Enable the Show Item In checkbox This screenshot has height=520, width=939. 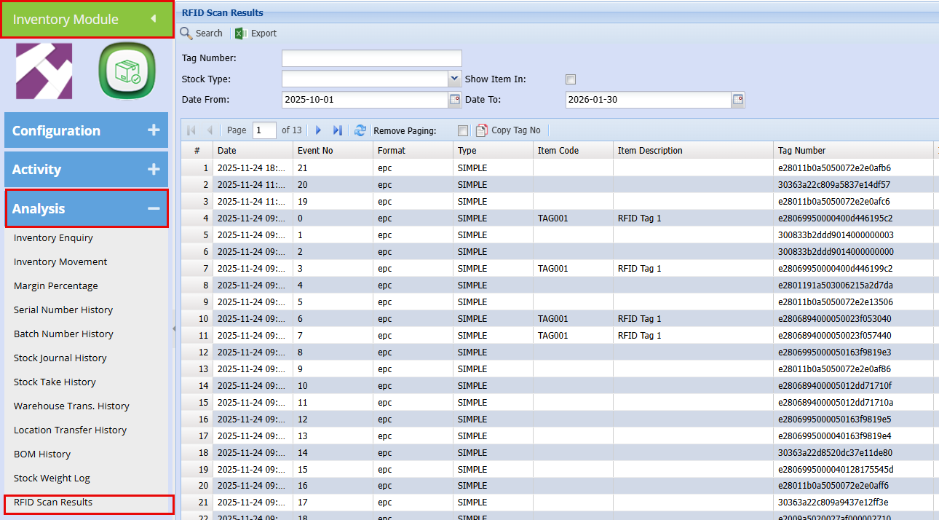pos(571,79)
